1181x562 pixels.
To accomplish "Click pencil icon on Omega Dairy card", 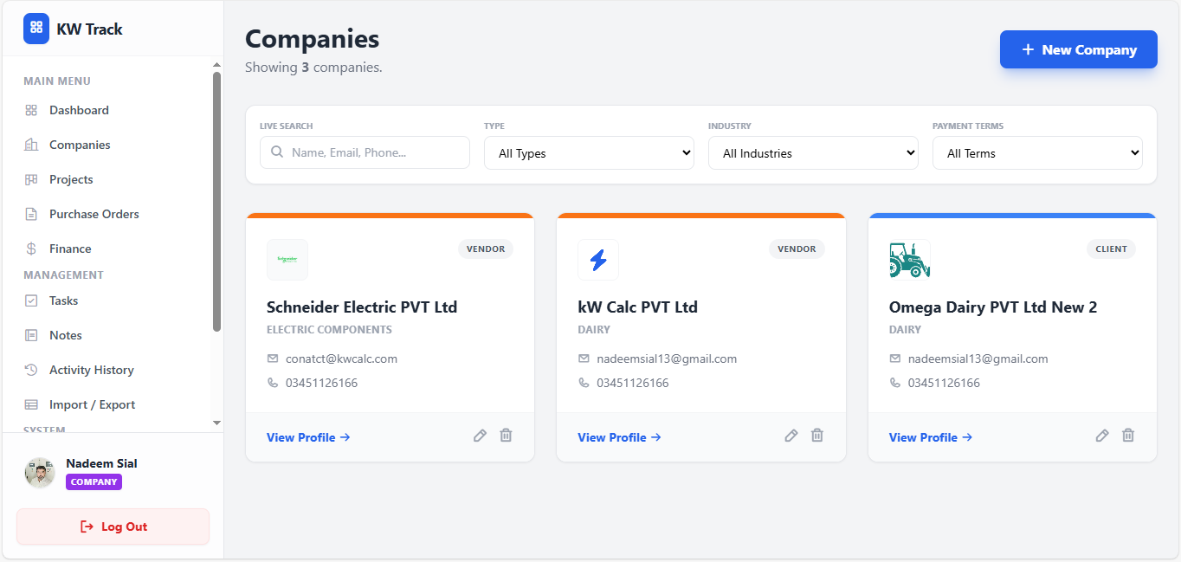I will tap(1101, 436).
